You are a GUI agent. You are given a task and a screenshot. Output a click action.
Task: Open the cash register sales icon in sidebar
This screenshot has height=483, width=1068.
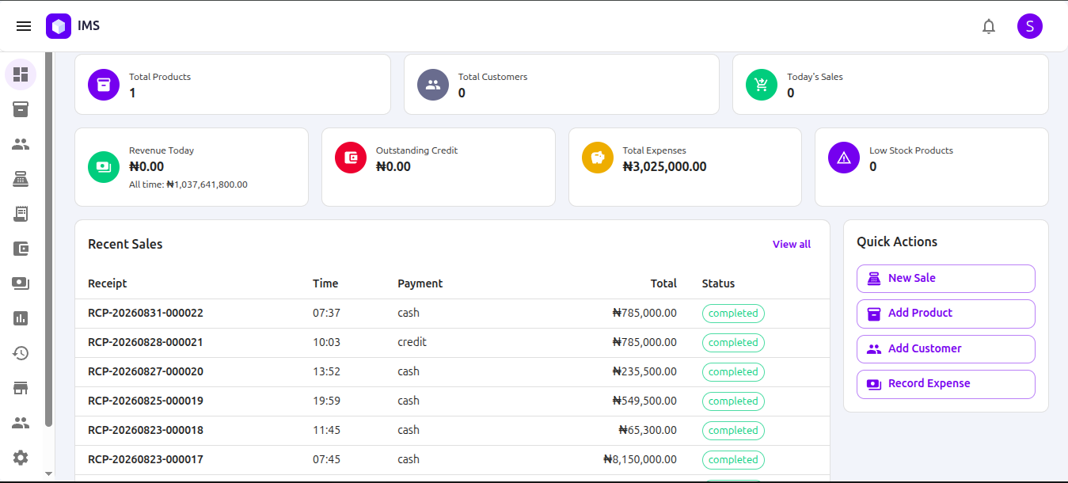[21, 179]
